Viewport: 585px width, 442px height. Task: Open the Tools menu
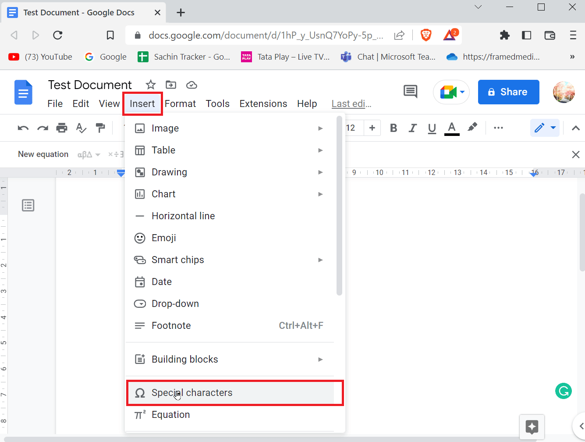click(x=217, y=103)
